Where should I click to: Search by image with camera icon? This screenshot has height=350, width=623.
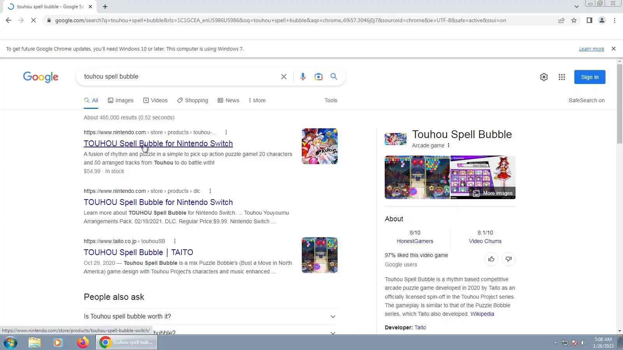[319, 77]
